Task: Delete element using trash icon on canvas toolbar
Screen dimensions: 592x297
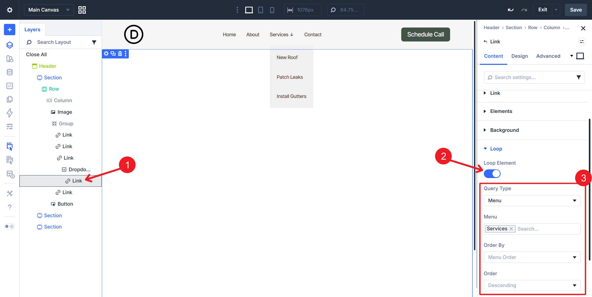Action: click(120, 54)
